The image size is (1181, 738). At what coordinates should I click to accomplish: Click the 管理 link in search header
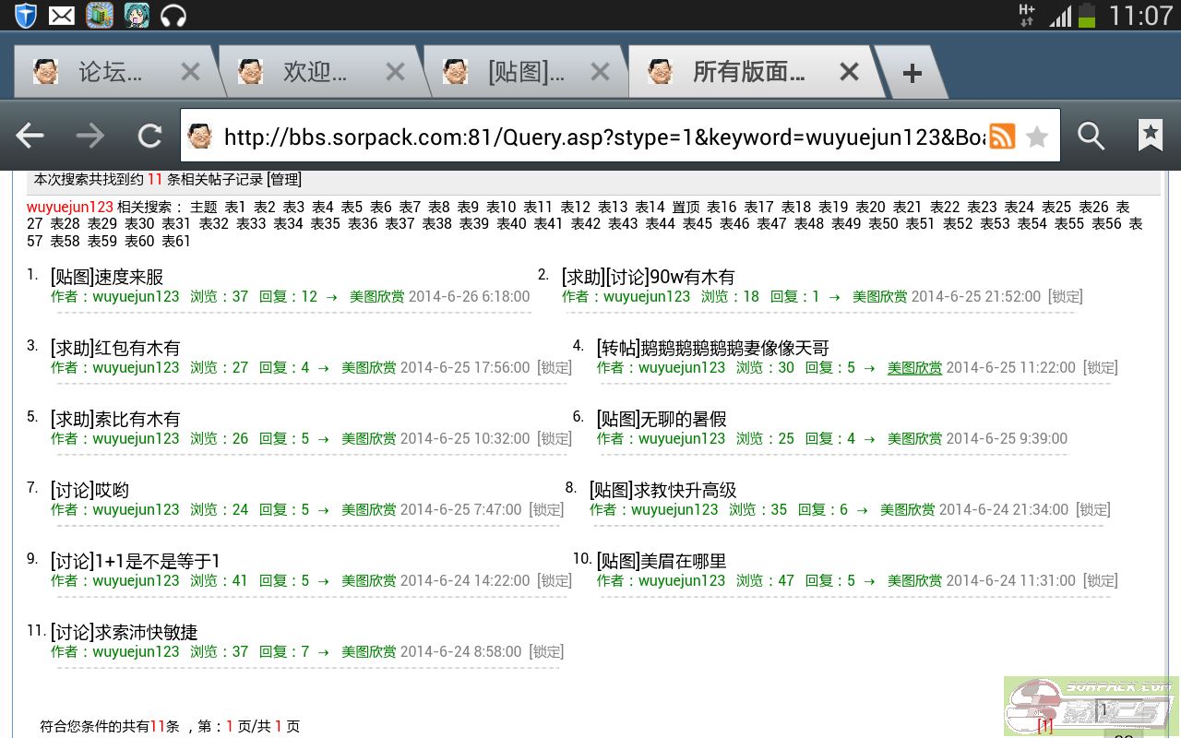(x=284, y=179)
